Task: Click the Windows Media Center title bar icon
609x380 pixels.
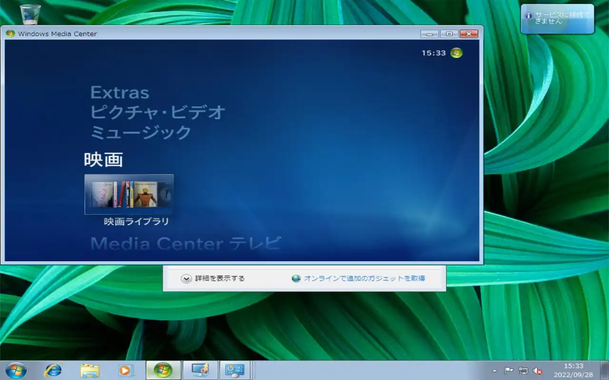Action: click(x=10, y=34)
